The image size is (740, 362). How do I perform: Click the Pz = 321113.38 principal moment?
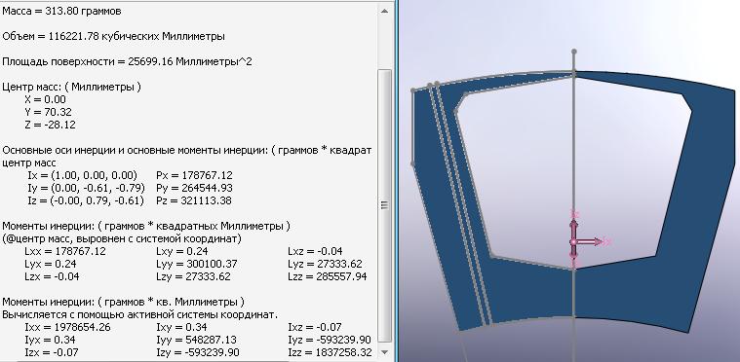(x=193, y=200)
